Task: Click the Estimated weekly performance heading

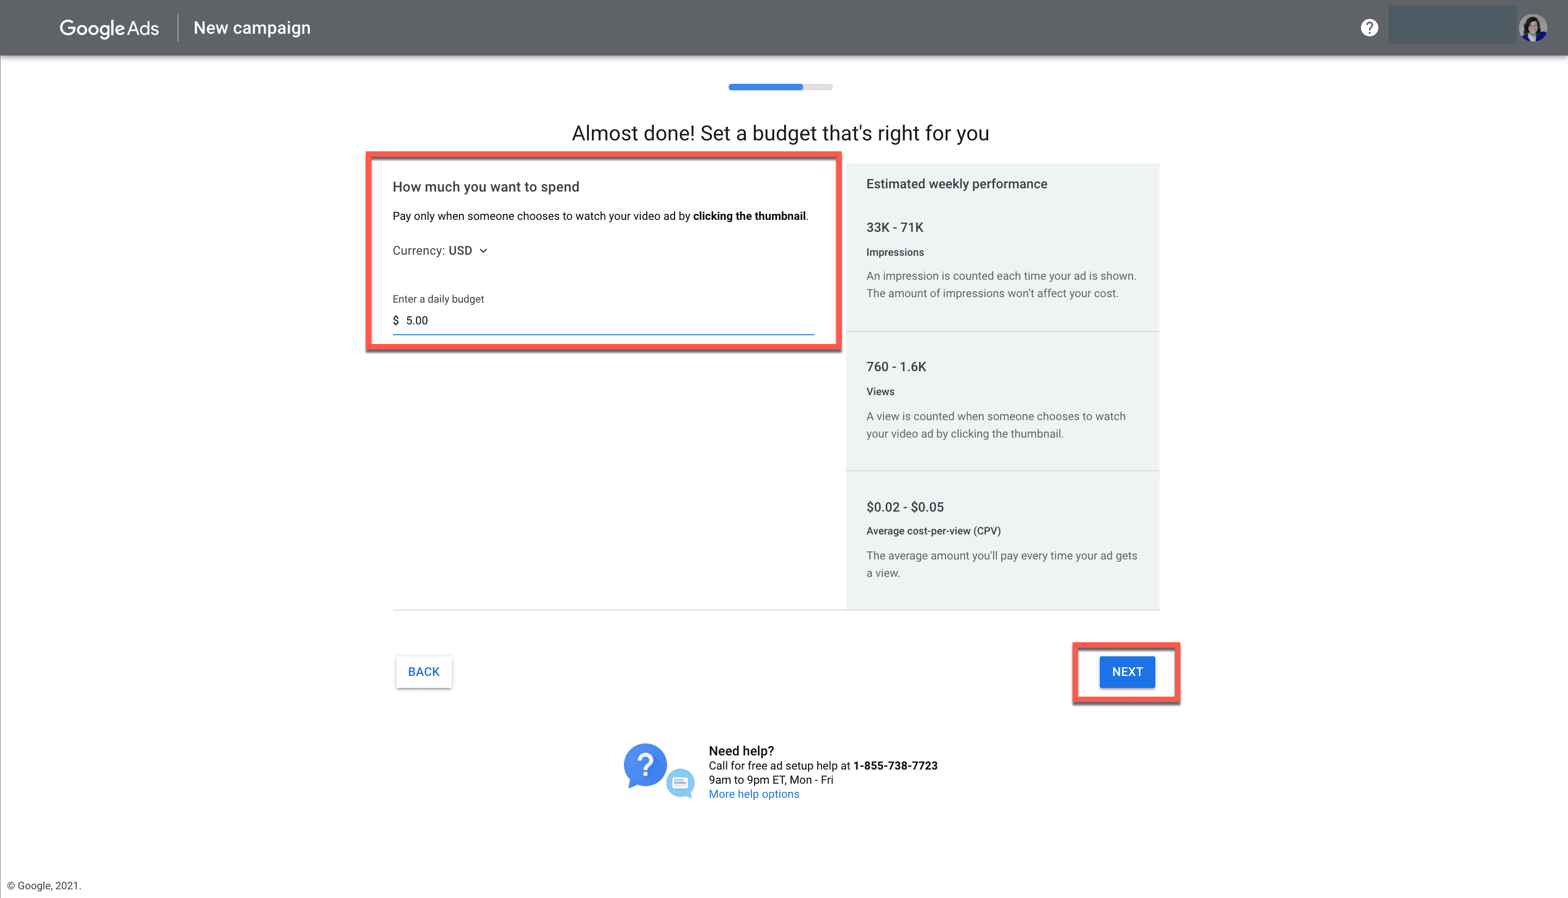Action: [956, 184]
